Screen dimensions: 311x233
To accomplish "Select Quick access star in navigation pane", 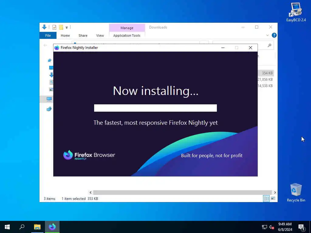I will [50, 60].
